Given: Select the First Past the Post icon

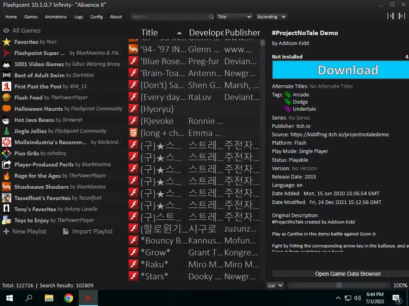Looking at the screenshot, I should click(6, 86).
